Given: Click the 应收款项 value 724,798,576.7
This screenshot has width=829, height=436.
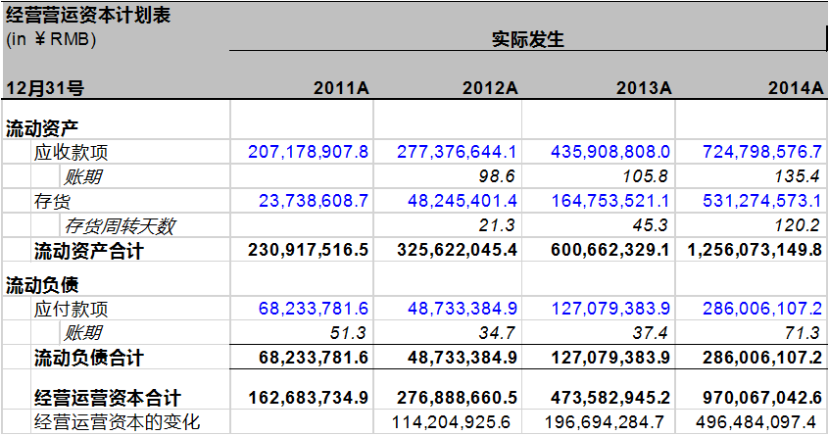Looking at the screenshot, I should [762, 152].
